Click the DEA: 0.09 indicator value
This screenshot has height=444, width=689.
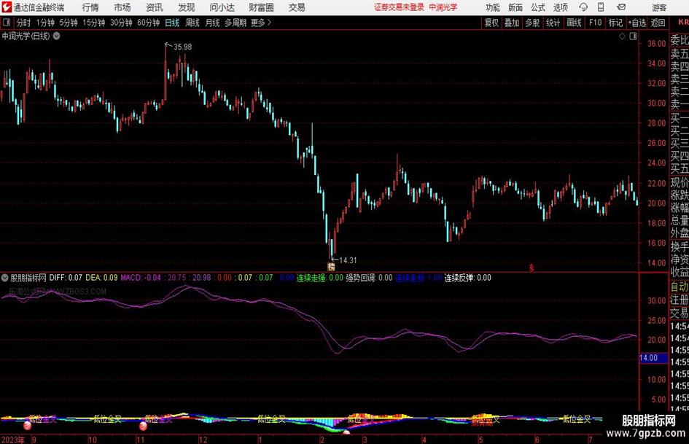click(x=101, y=278)
